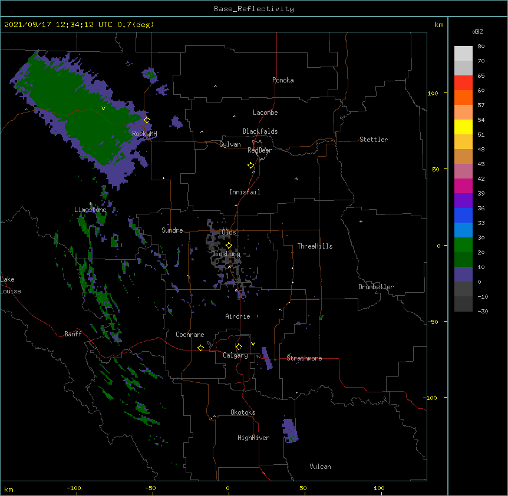
Task: Click the Didsbury label
Action: click(x=226, y=254)
